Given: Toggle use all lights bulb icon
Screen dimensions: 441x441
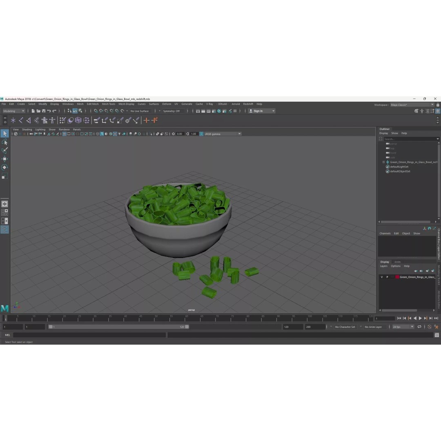Looking at the screenshot, I should coord(119,134).
